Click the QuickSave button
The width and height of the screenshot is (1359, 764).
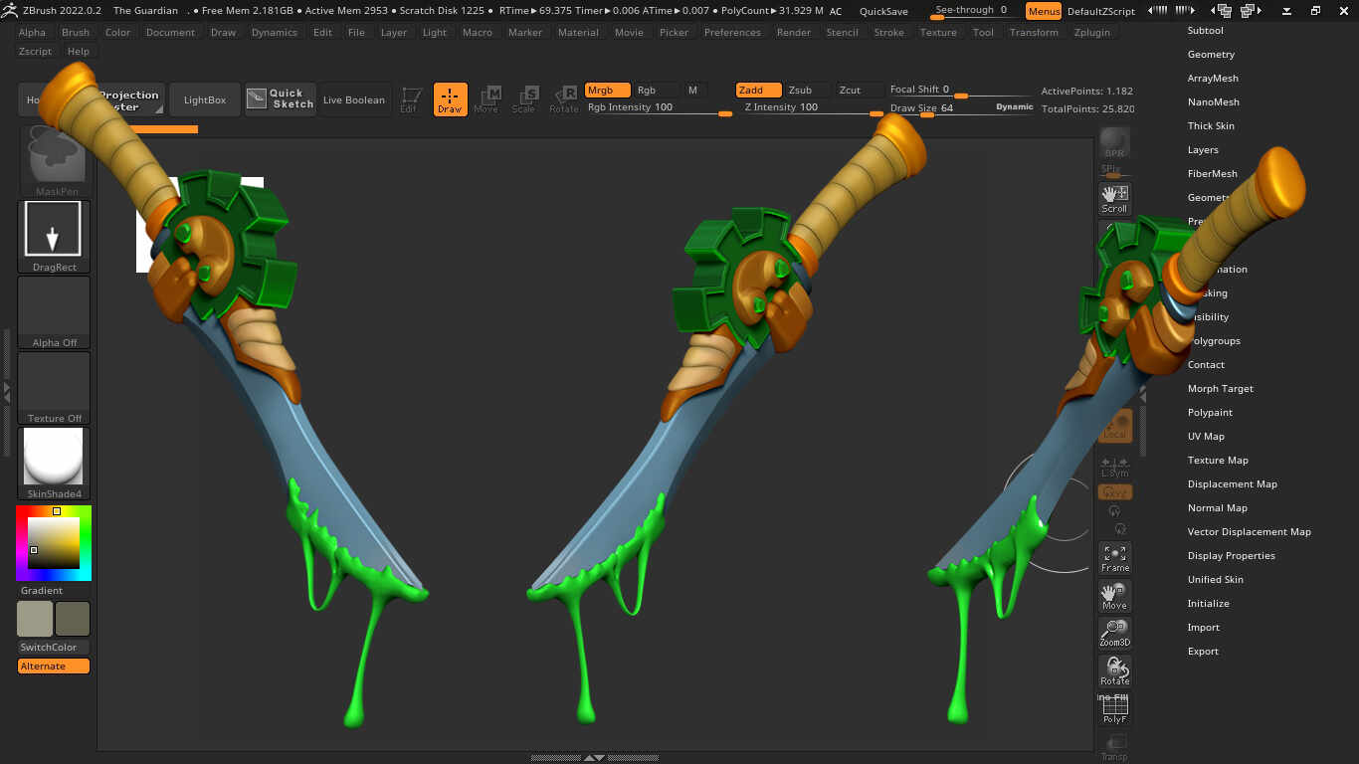[883, 11]
